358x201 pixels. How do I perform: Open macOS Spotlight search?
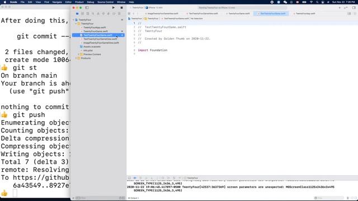tap(317, 2)
